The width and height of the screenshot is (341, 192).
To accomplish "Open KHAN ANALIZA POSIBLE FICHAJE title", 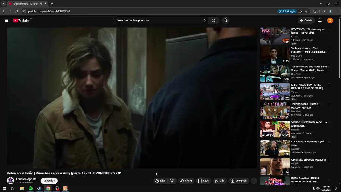I will tap(305, 180).
